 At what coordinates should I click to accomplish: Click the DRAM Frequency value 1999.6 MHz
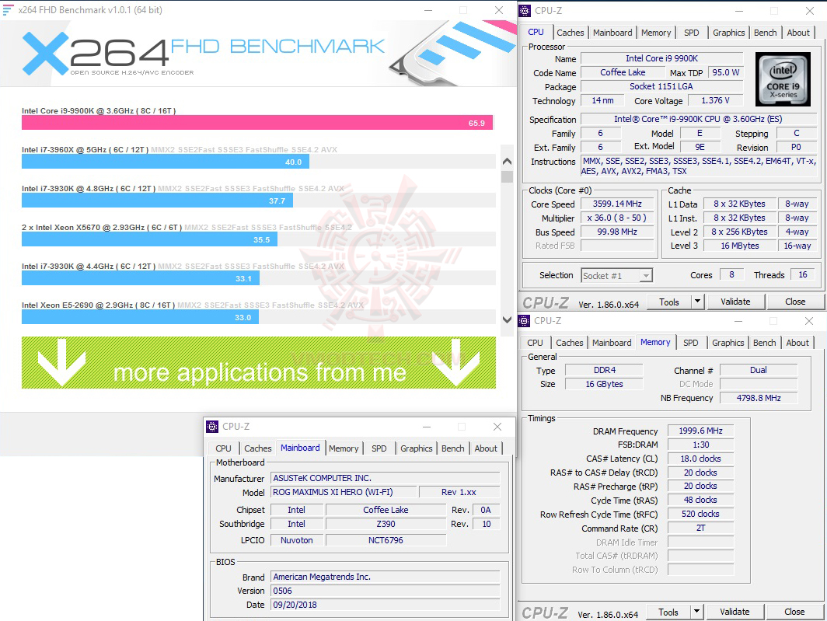coord(700,431)
